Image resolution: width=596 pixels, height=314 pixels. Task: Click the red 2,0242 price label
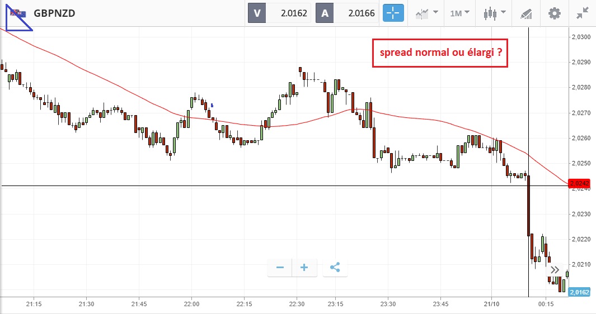[x=580, y=183]
